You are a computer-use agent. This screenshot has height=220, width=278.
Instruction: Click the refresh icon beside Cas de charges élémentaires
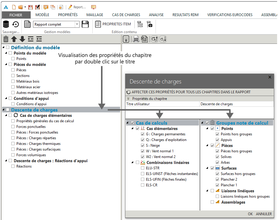click(x=16, y=115)
